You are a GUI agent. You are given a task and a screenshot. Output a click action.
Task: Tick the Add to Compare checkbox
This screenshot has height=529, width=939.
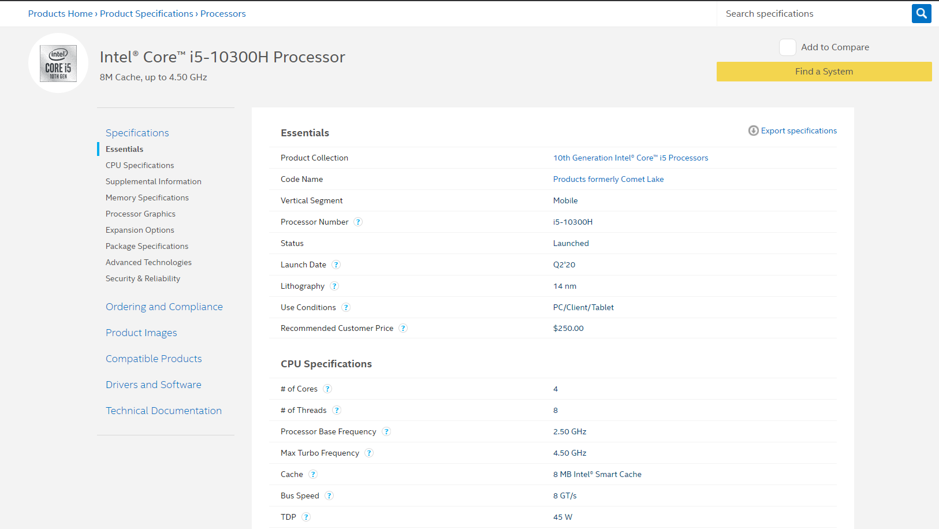point(788,47)
